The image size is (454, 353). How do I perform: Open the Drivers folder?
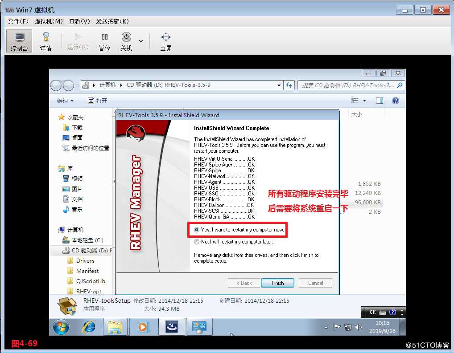[x=81, y=261]
